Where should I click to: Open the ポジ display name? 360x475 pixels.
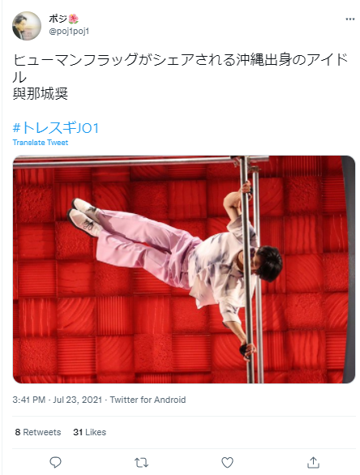58,19
